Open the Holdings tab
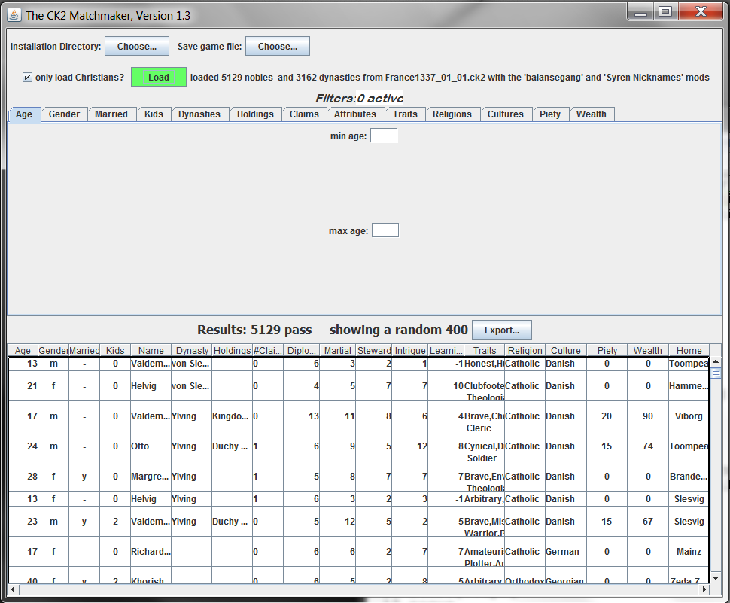 (255, 114)
